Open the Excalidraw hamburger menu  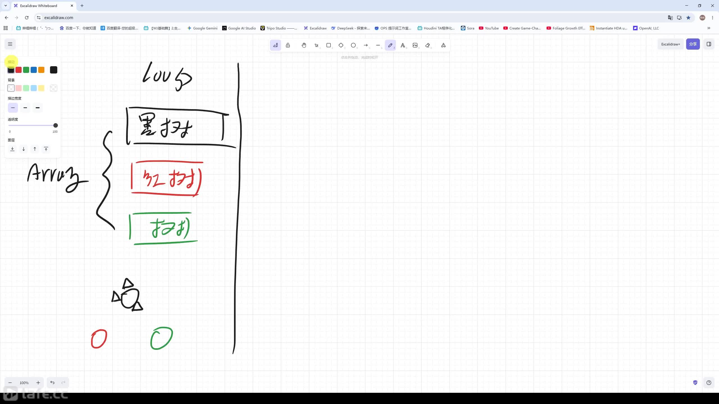(10, 44)
